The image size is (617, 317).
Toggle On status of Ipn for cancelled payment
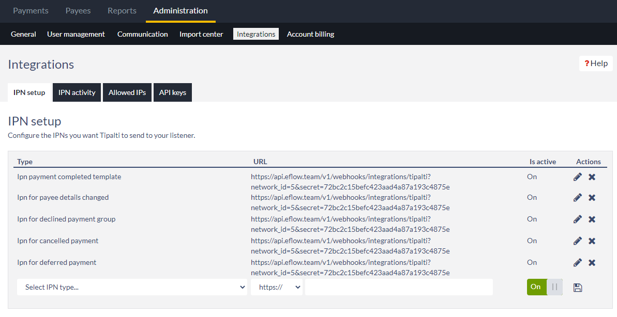532,241
